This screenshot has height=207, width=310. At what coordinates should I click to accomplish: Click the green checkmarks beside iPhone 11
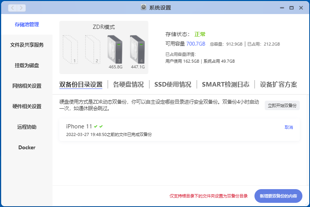point(99,126)
